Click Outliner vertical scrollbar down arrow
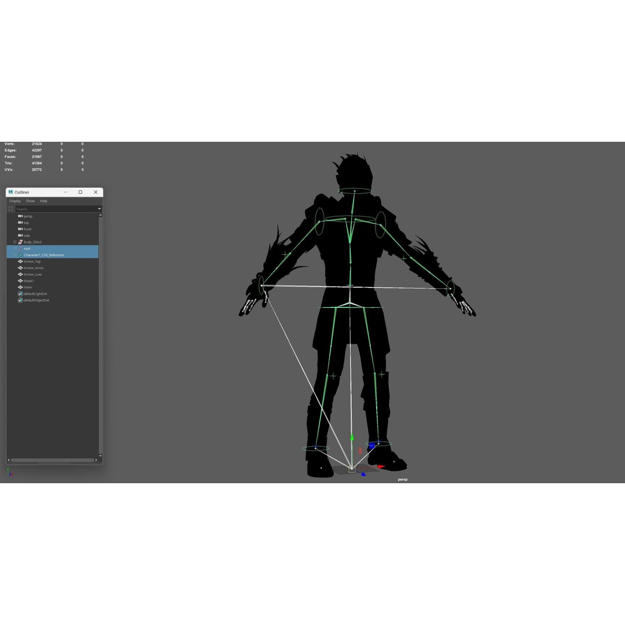This screenshot has width=625, height=625. pos(101,455)
